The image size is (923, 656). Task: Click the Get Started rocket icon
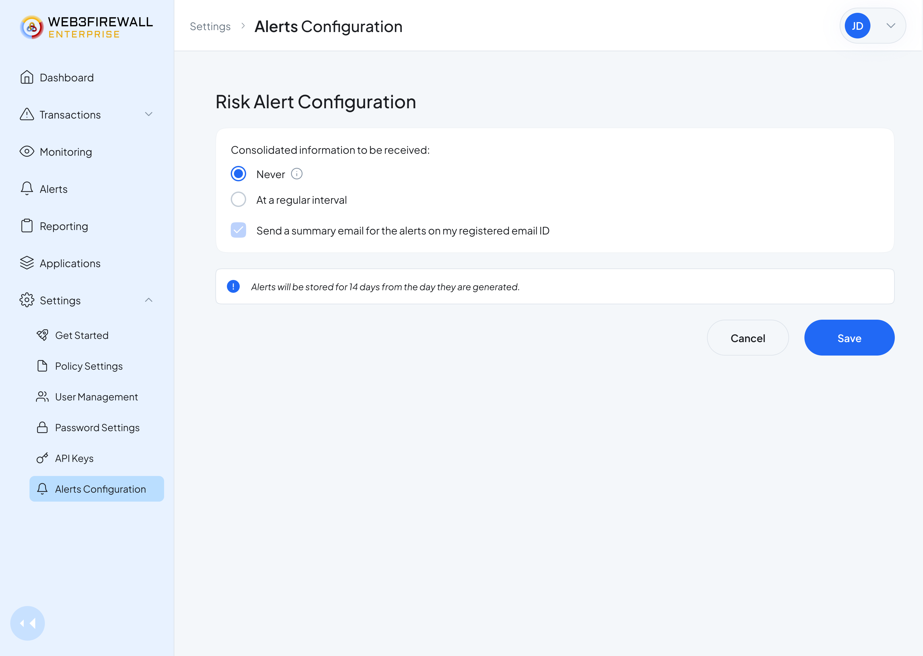tap(42, 335)
